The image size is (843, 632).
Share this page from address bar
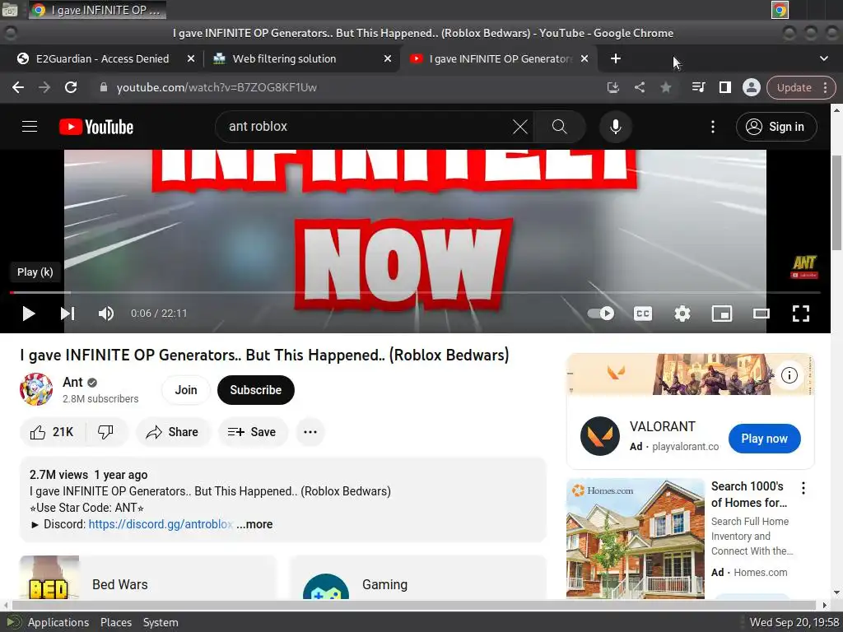(x=639, y=87)
